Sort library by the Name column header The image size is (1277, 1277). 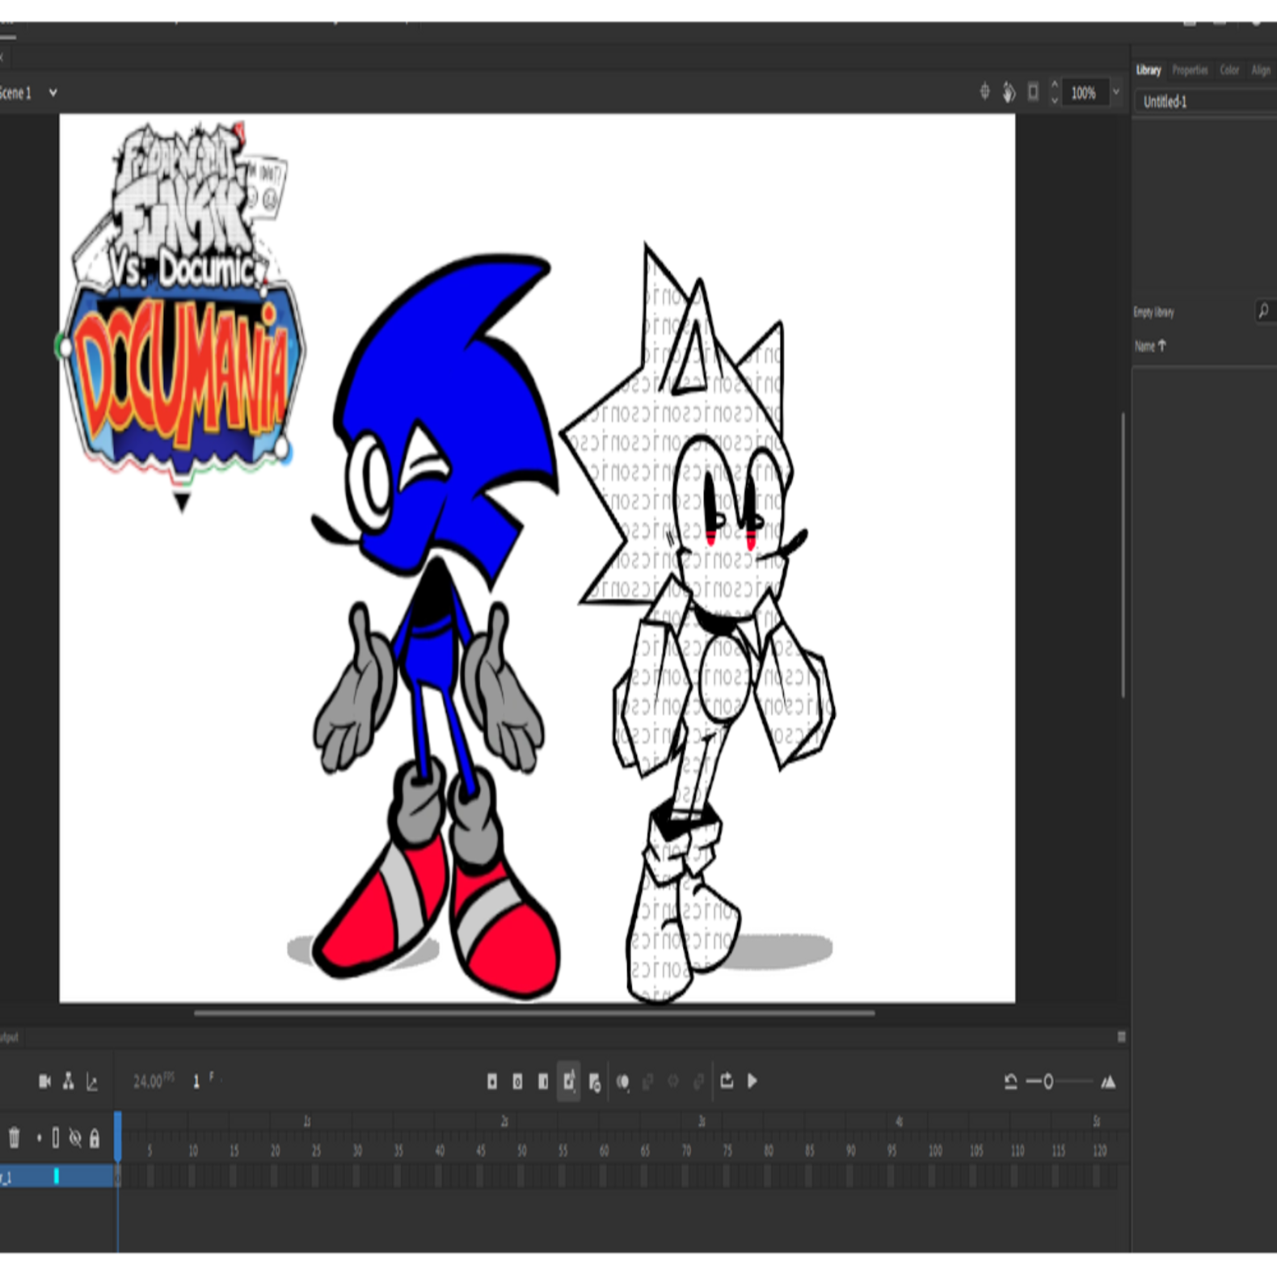point(1149,346)
